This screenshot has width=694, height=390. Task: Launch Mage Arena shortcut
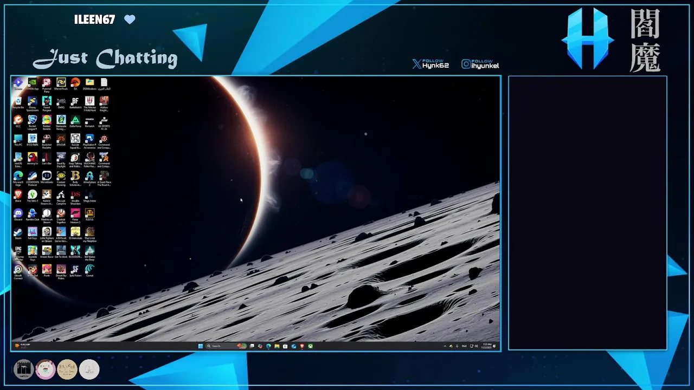pos(89,197)
